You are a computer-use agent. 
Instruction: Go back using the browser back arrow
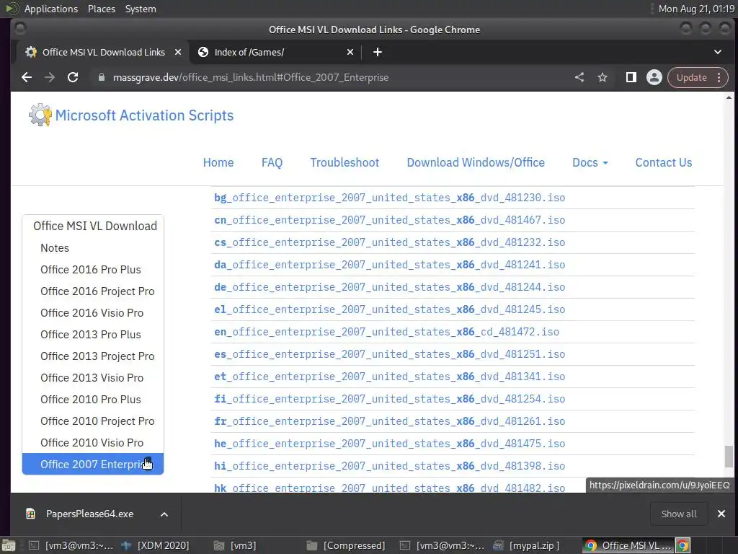pos(27,77)
